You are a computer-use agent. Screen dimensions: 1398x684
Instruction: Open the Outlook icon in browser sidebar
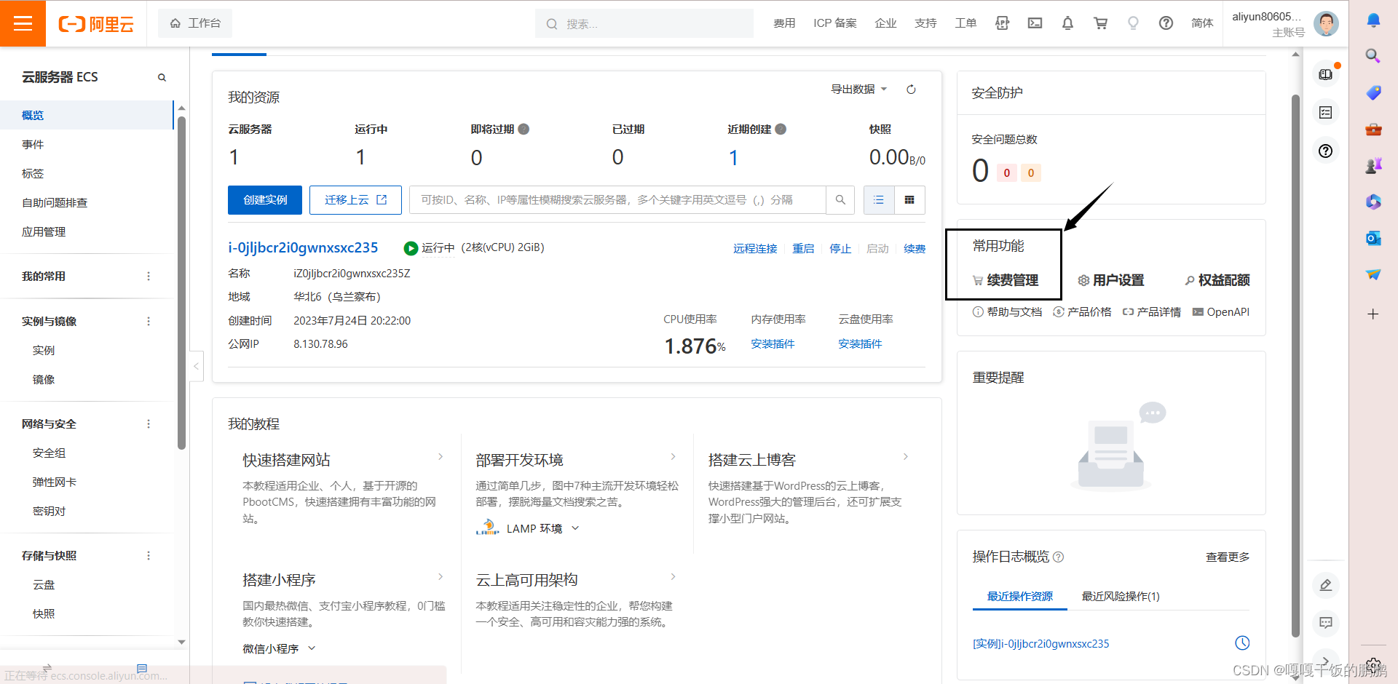click(1373, 238)
